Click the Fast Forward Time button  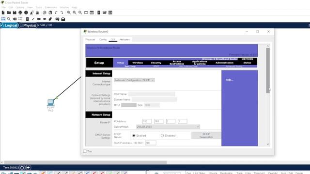pyautogui.click(x=28, y=168)
